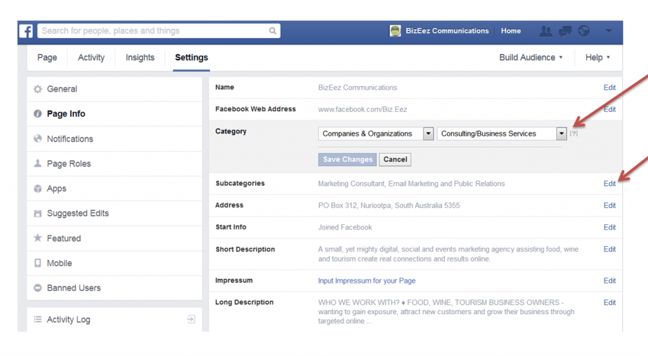Image resolution: width=648 pixels, height=356 pixels.
Task: Click the Page Roles person icon
Action: point(37,163)
